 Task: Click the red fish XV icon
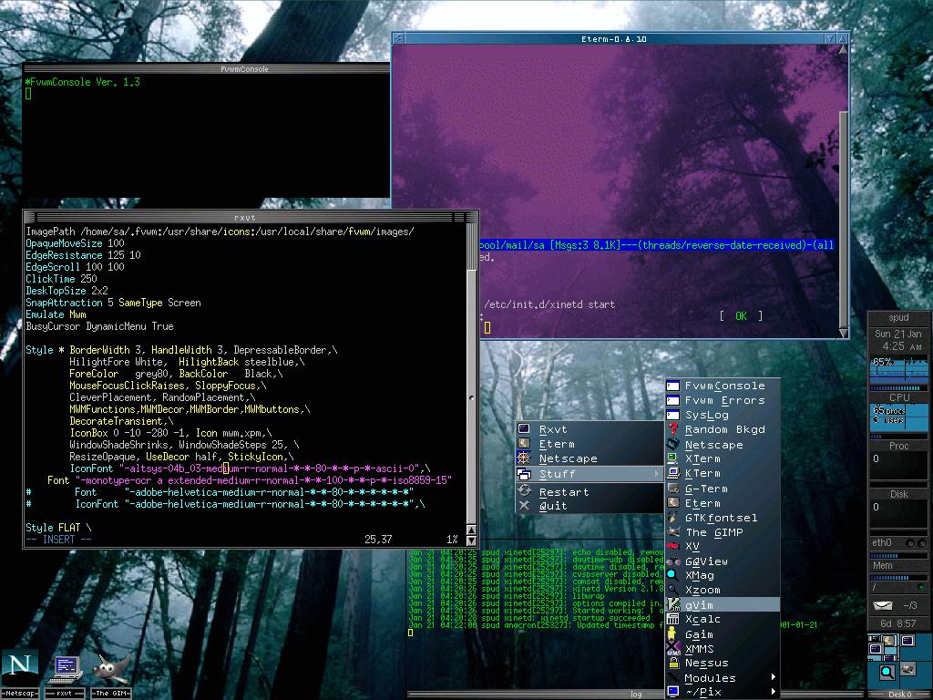[x=673, y=546]
